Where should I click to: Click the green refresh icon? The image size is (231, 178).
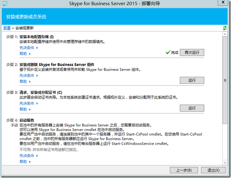coord(225,28)
